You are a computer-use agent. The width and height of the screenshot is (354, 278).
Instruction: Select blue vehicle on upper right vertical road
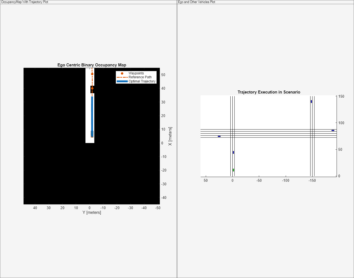pyautogui.click(x=311, y=102)
